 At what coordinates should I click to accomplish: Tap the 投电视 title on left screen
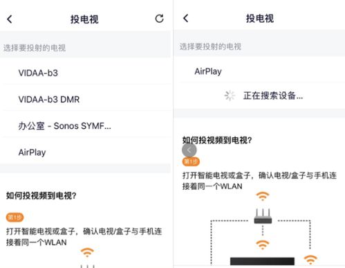coord(84,19)
